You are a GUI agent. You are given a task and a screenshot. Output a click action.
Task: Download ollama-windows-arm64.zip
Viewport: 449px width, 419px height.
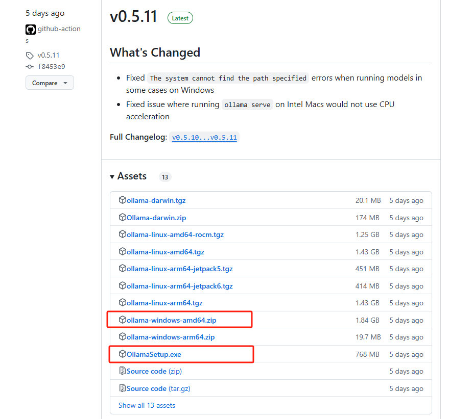point(171,337)
